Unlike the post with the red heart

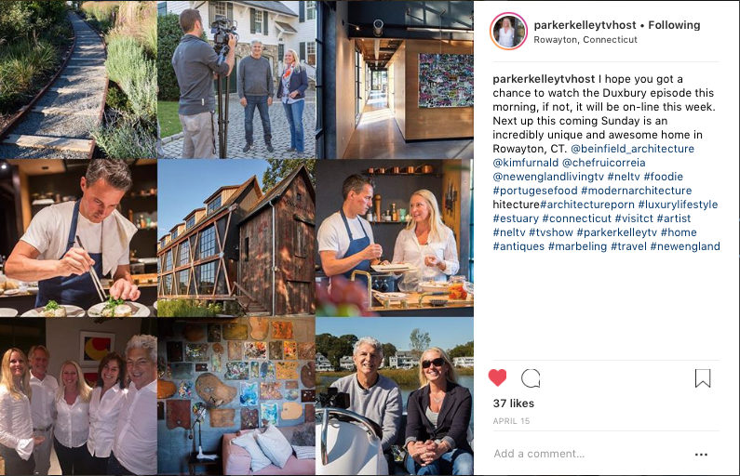[x=497, y=378]
